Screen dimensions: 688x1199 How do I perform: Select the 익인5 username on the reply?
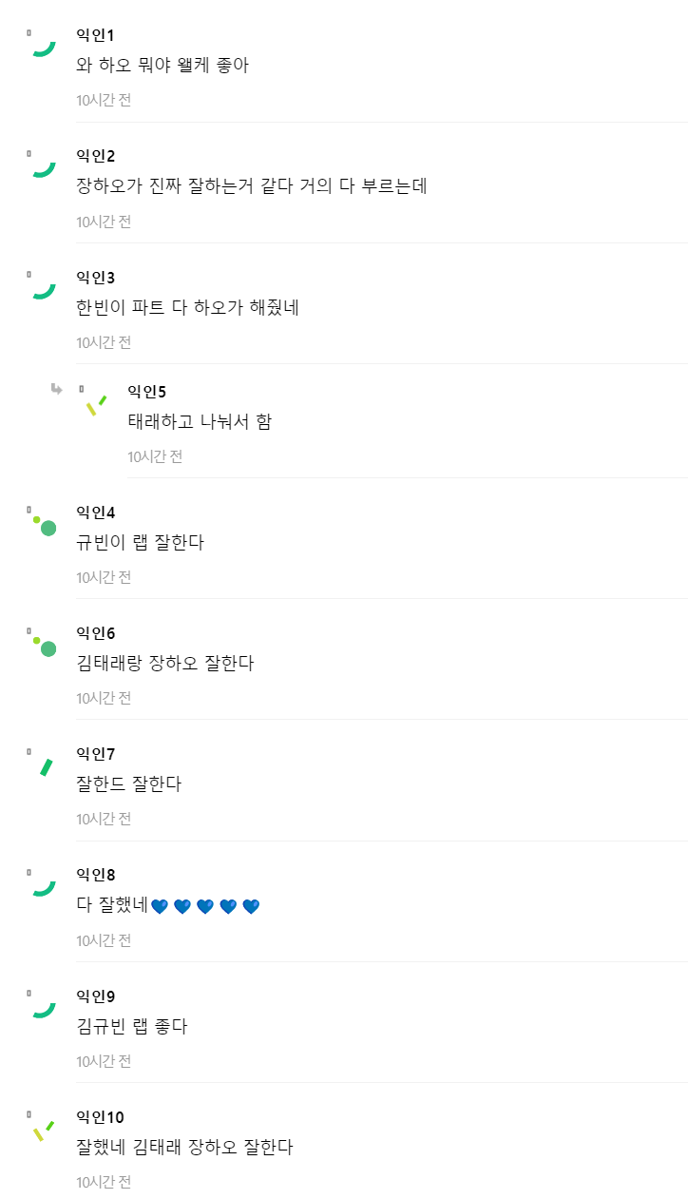[146, 392]
